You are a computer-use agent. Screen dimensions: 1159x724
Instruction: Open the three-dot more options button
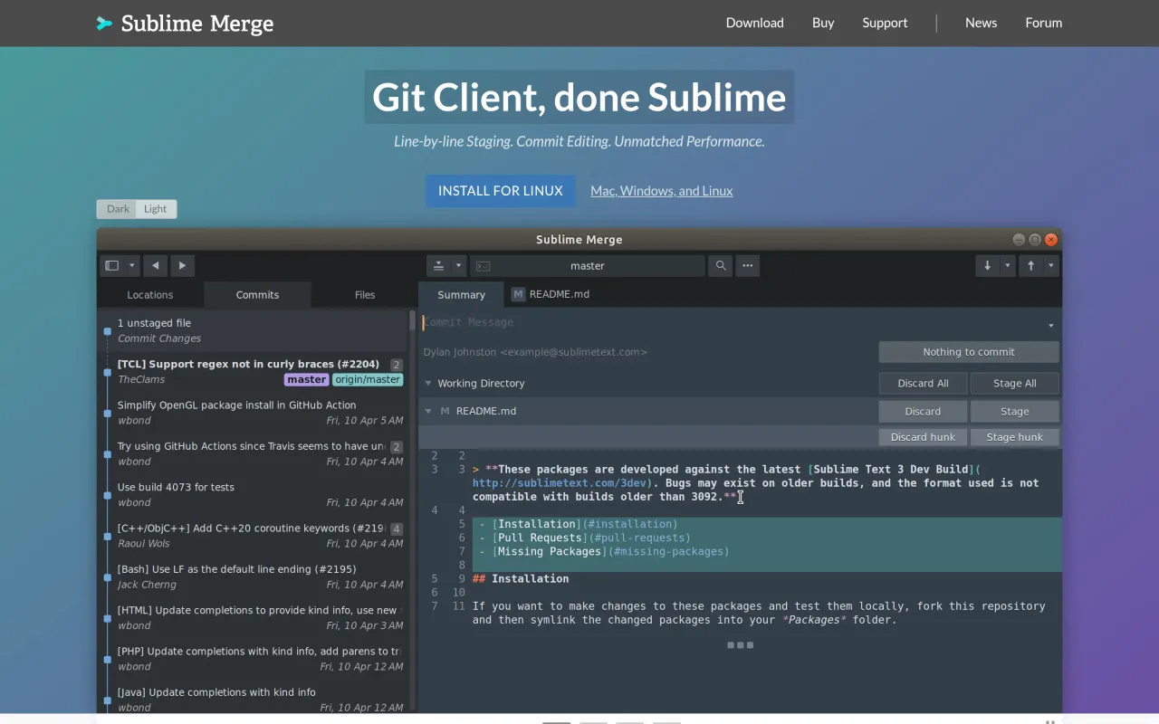tap(747, 266)
